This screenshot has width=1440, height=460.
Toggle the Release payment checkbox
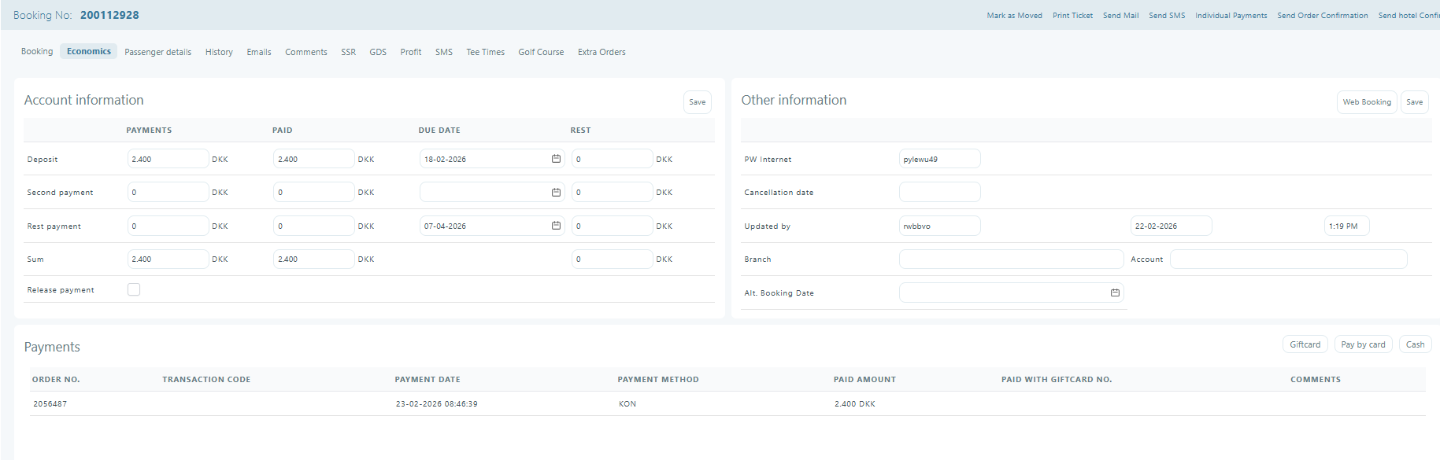134,289
